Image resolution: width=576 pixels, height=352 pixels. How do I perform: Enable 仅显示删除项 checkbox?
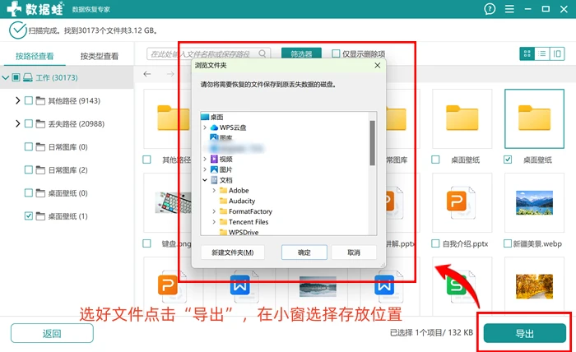tap(336, 53)
